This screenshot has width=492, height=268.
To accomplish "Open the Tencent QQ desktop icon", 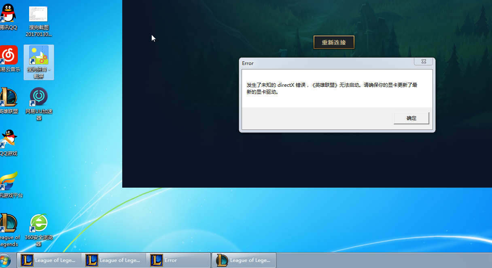I will (x=8, y=18).
